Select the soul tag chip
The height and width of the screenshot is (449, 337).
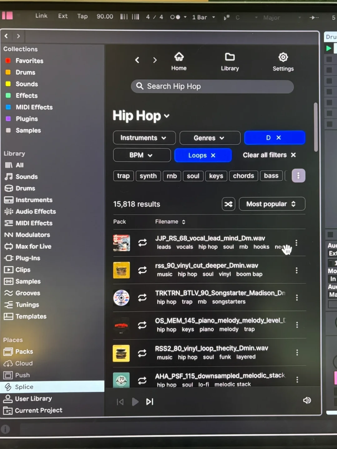193,176
